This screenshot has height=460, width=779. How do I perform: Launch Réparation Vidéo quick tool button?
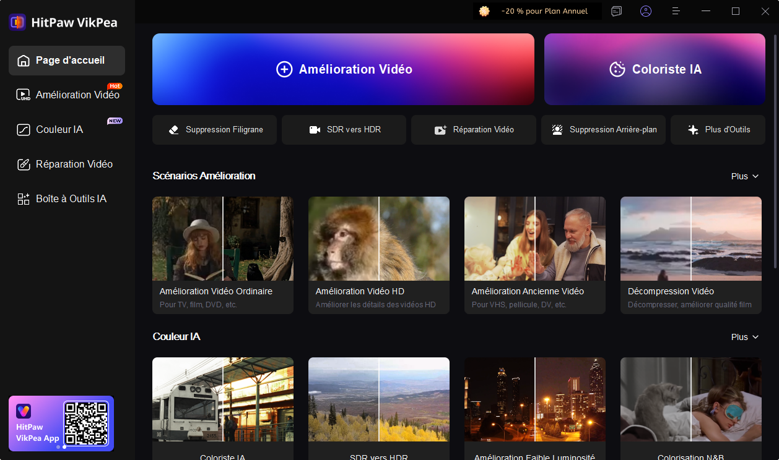click(473, 130)
